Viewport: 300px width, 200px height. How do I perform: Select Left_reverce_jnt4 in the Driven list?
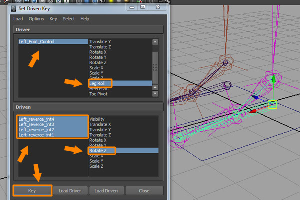tap(36, 119)
